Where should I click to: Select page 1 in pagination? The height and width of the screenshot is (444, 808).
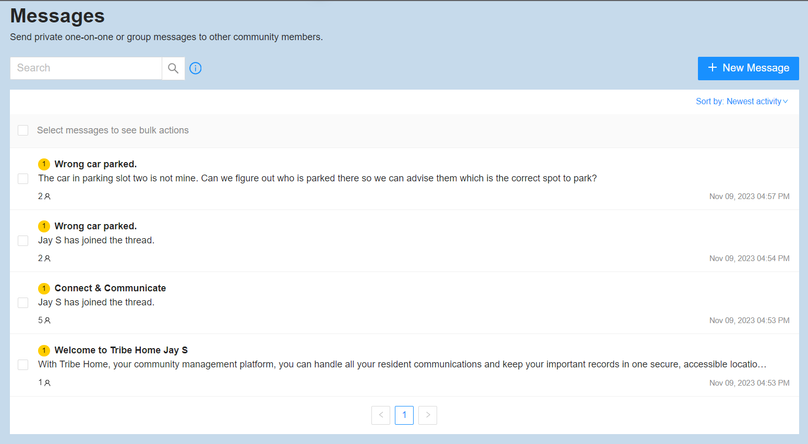click(404, 415)
